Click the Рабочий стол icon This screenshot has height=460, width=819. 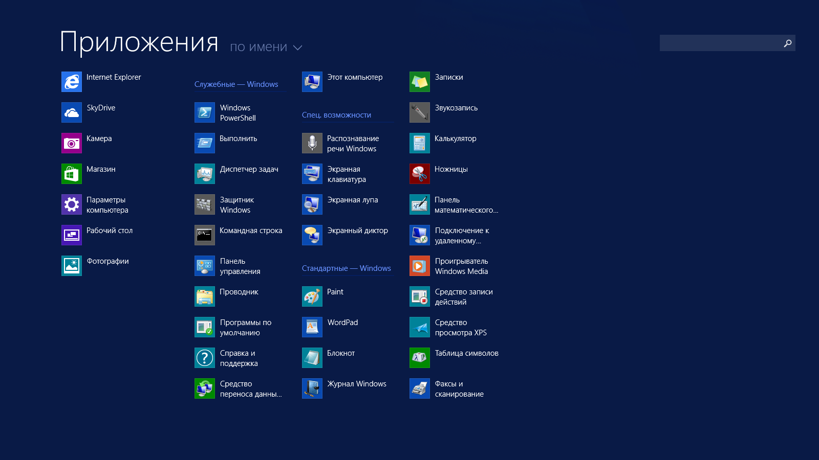pos(72,235)
